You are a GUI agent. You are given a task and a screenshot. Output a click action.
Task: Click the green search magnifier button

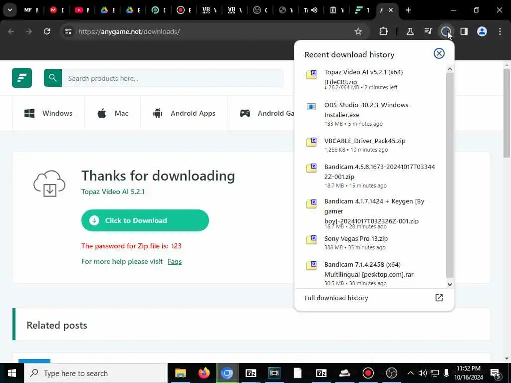53,78
